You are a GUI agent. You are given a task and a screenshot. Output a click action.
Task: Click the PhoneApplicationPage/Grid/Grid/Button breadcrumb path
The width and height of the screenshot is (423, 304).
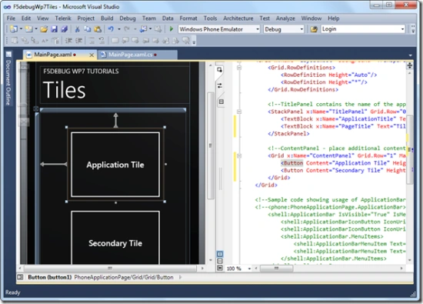pos(124,277)
